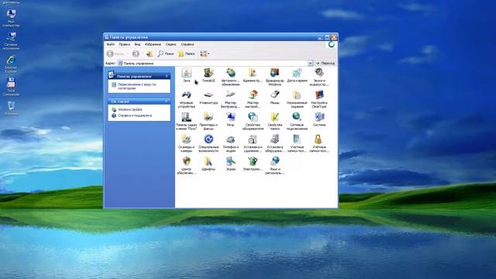The width and height of the screenshot is (496, 279).
Task: Open the Вид menu
Action: point(137,44)
